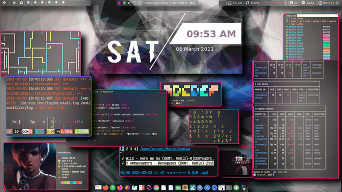Switch to tab 1 in ranger file manager

123,149
